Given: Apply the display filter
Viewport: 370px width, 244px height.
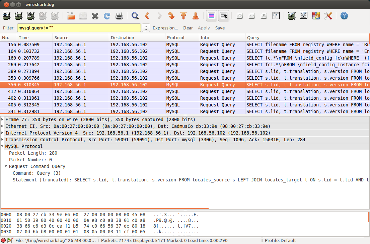Looking at the screenshot, I should [204, 28].
